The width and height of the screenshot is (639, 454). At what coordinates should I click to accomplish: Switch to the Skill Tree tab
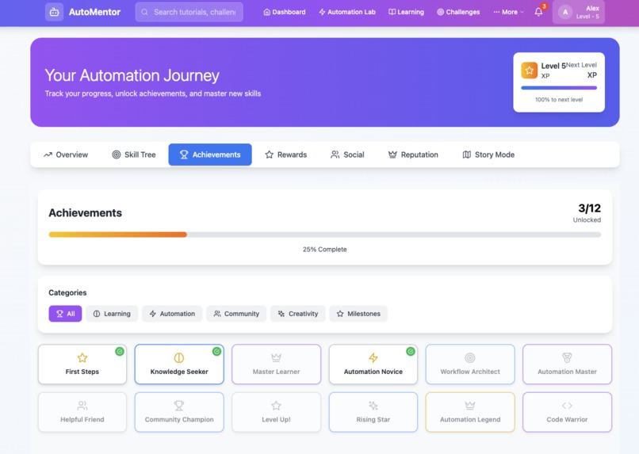(134, 155)
